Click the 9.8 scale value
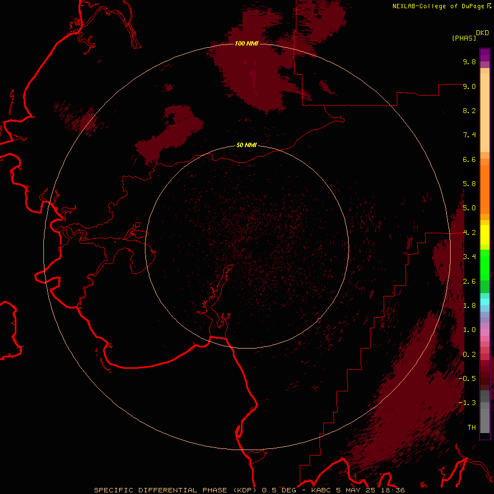494x494 pixels. tap(469, 61)
